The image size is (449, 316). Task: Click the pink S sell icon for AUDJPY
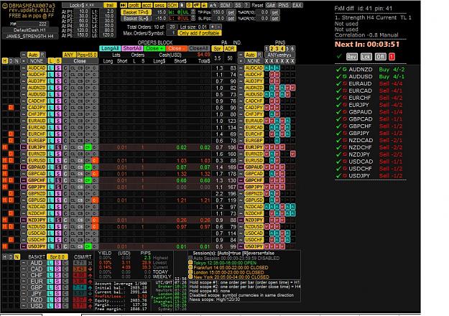58,81
